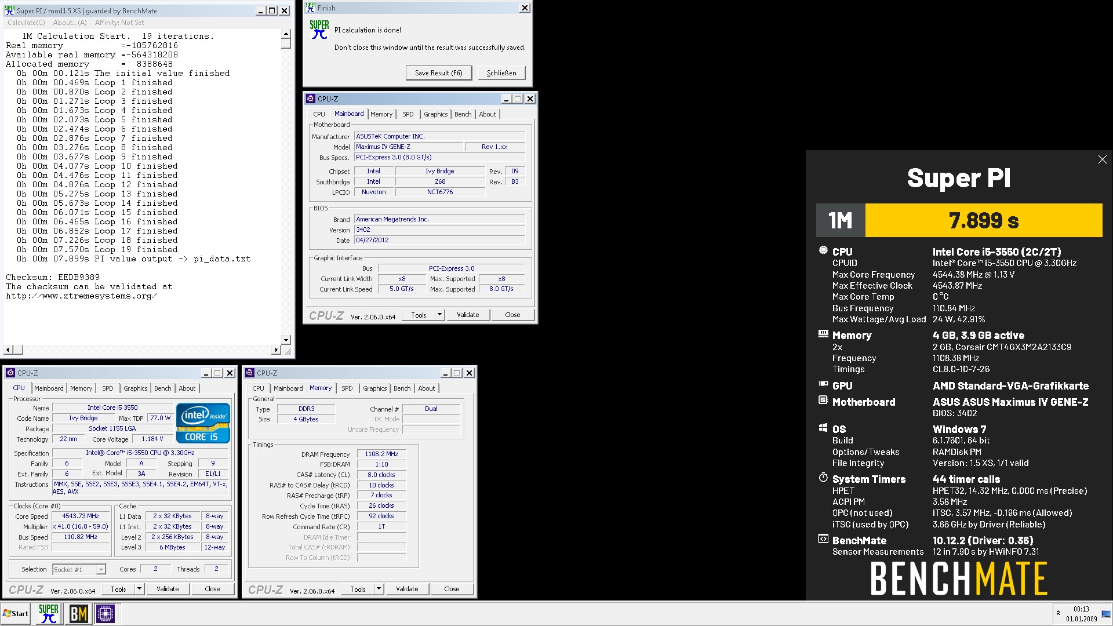Click the Intel Core i5 inside logo

204,423
